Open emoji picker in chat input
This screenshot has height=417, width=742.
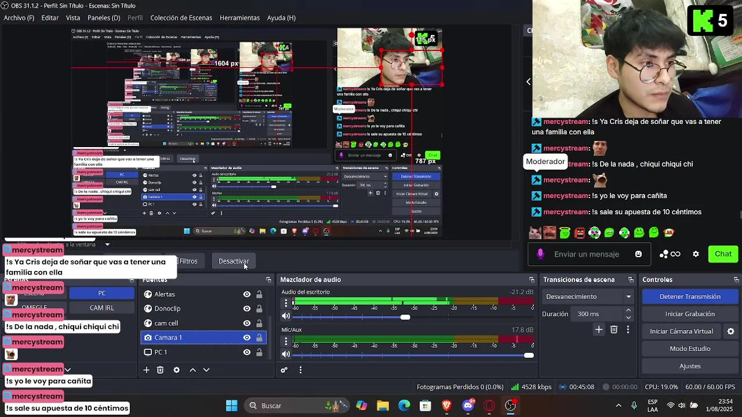pos(638,254)
